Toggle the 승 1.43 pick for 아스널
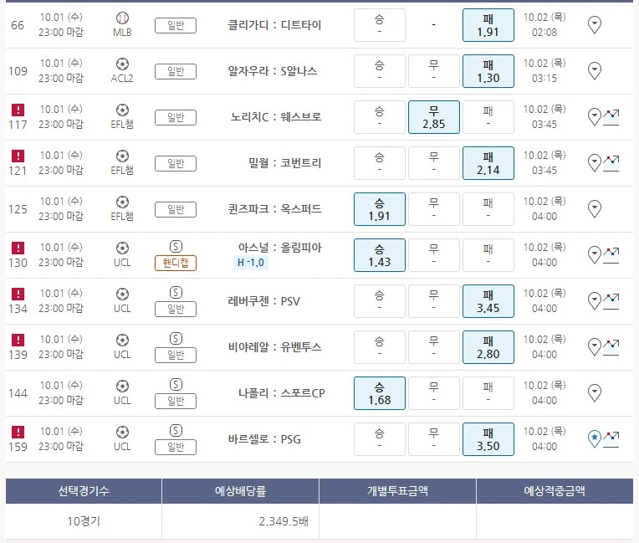The width and height of the screenshot is (639, 543). 379,255
